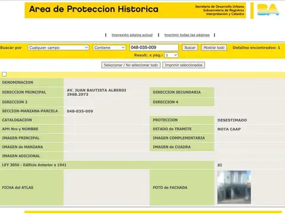The height and width of the screenshot is (213, 285).
Task: Click the 'CATALOGACION' label
Action: pos(17,120)
